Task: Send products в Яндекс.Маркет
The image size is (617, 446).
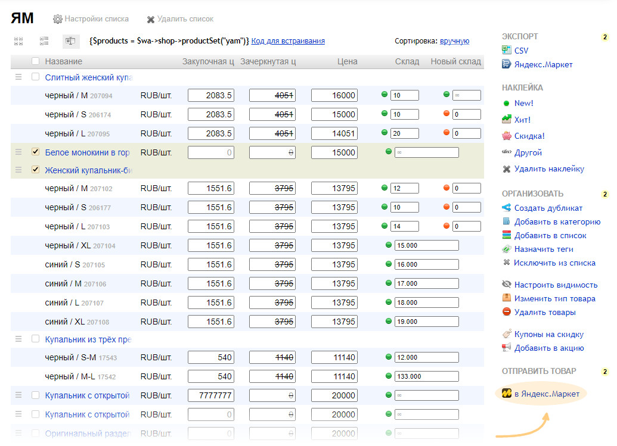Action: point(546,394)
